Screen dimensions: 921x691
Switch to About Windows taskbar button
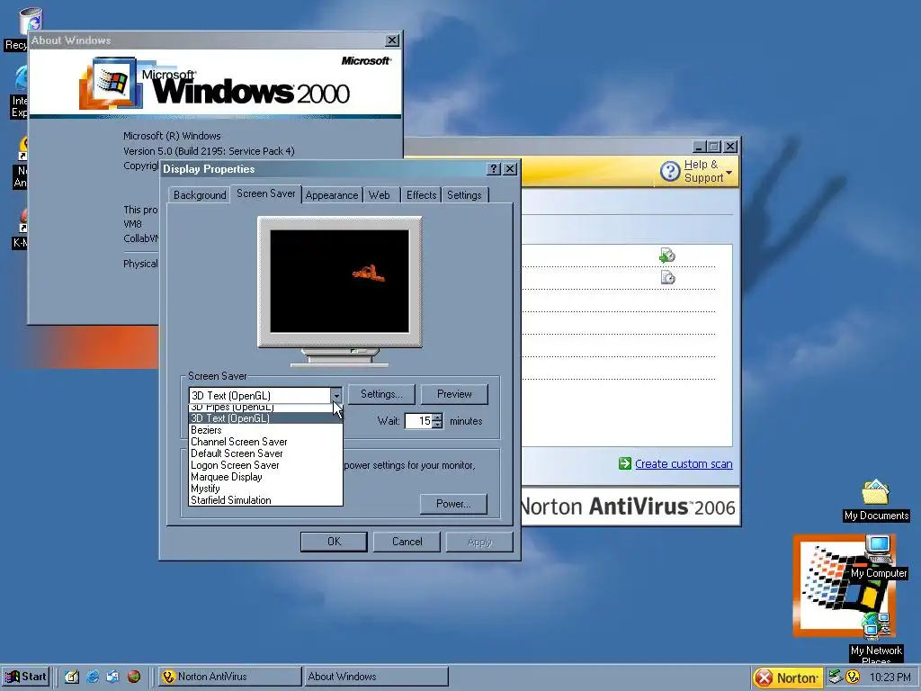click(376, 677)
